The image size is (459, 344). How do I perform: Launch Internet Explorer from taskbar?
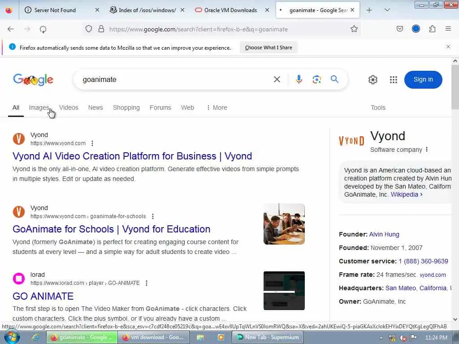click(35, 337)
